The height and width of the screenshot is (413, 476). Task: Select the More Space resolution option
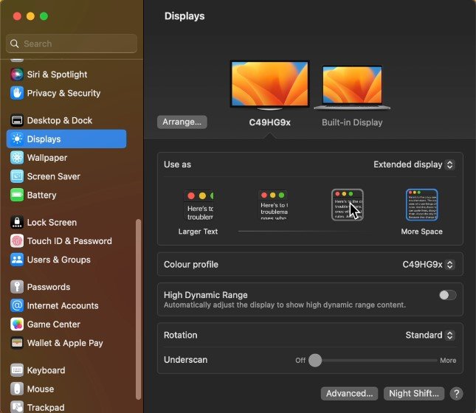coord(421,206)
